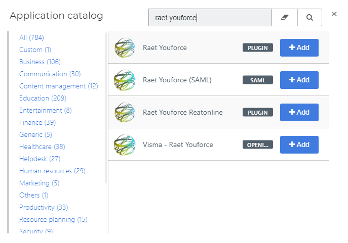Select Resource planning (15) category
Image resolution: width=348 pixels, height=243 pixels.
(53, 220)
